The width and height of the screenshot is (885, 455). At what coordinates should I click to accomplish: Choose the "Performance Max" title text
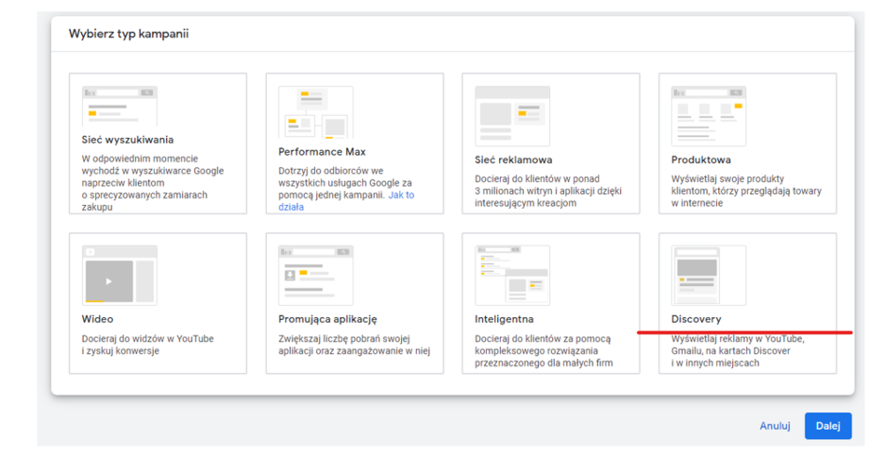322,151
